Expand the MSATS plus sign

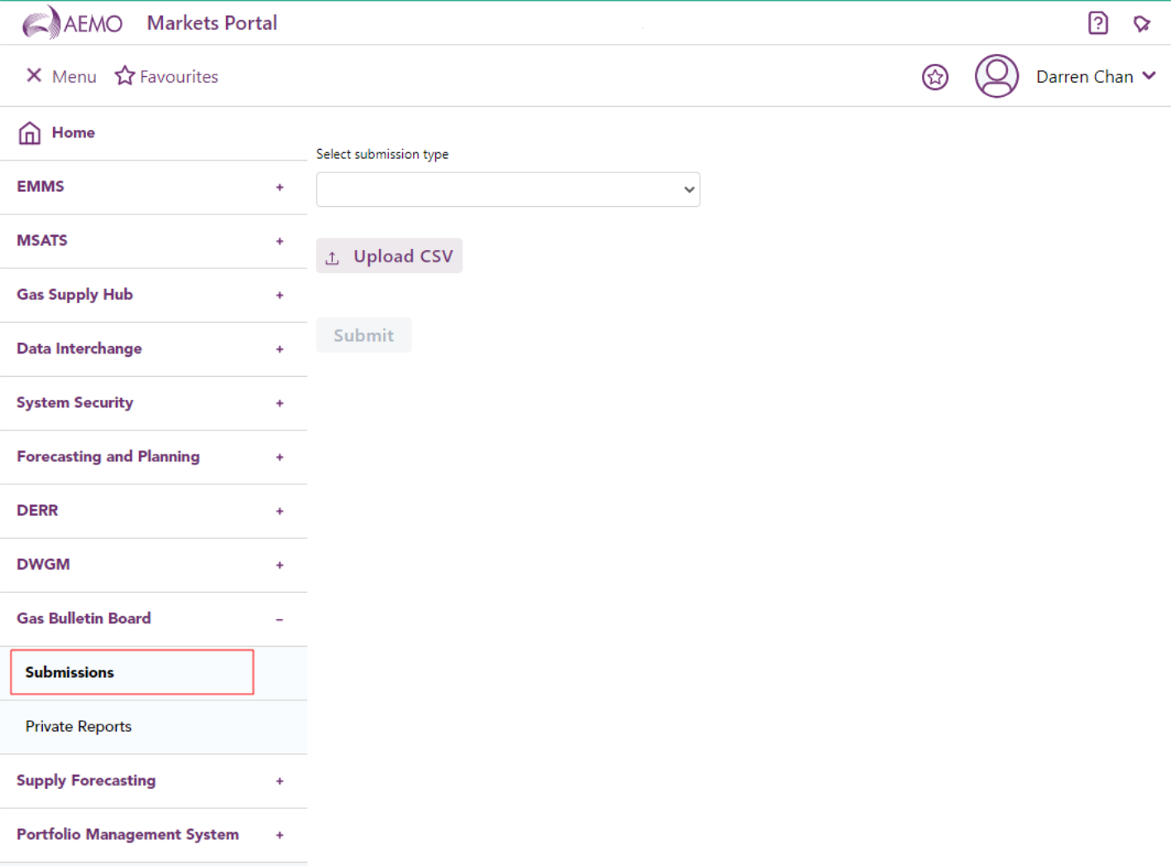280,241
